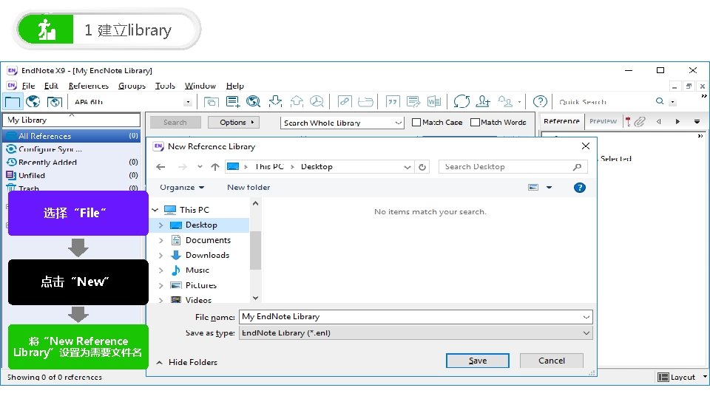Click the Return to Word icon
The image size is (710, 399).
click(434, 102)
